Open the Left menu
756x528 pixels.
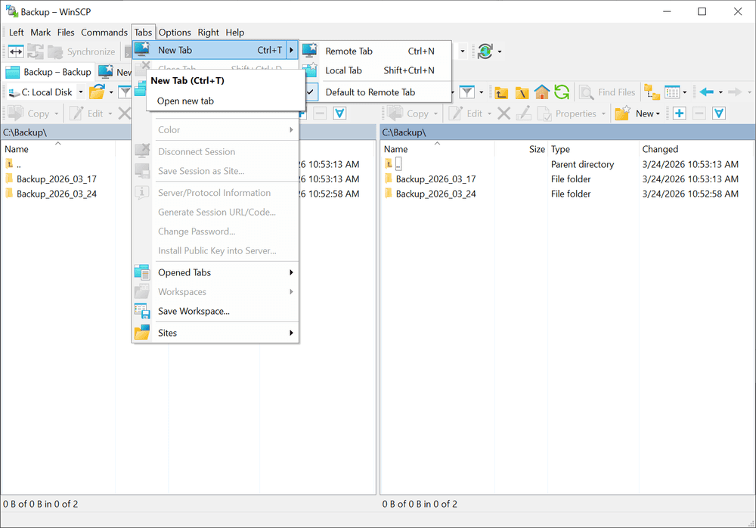tap(17, 33)
